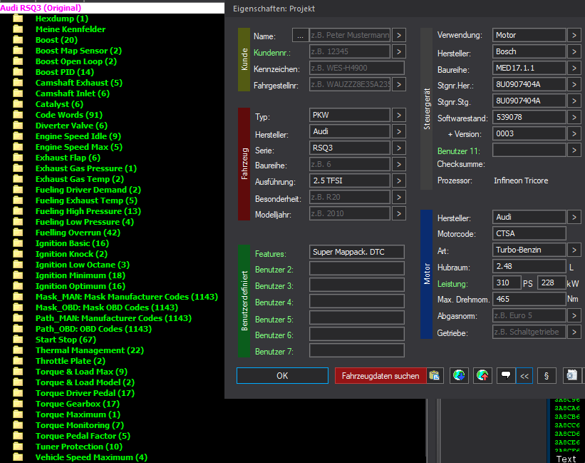Click the Fahrzeugdaten suchen button

click(380, 376)
